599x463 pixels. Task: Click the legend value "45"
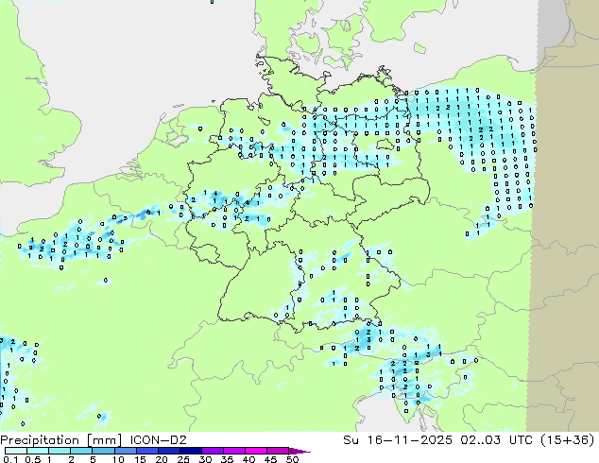coord(270,459)
